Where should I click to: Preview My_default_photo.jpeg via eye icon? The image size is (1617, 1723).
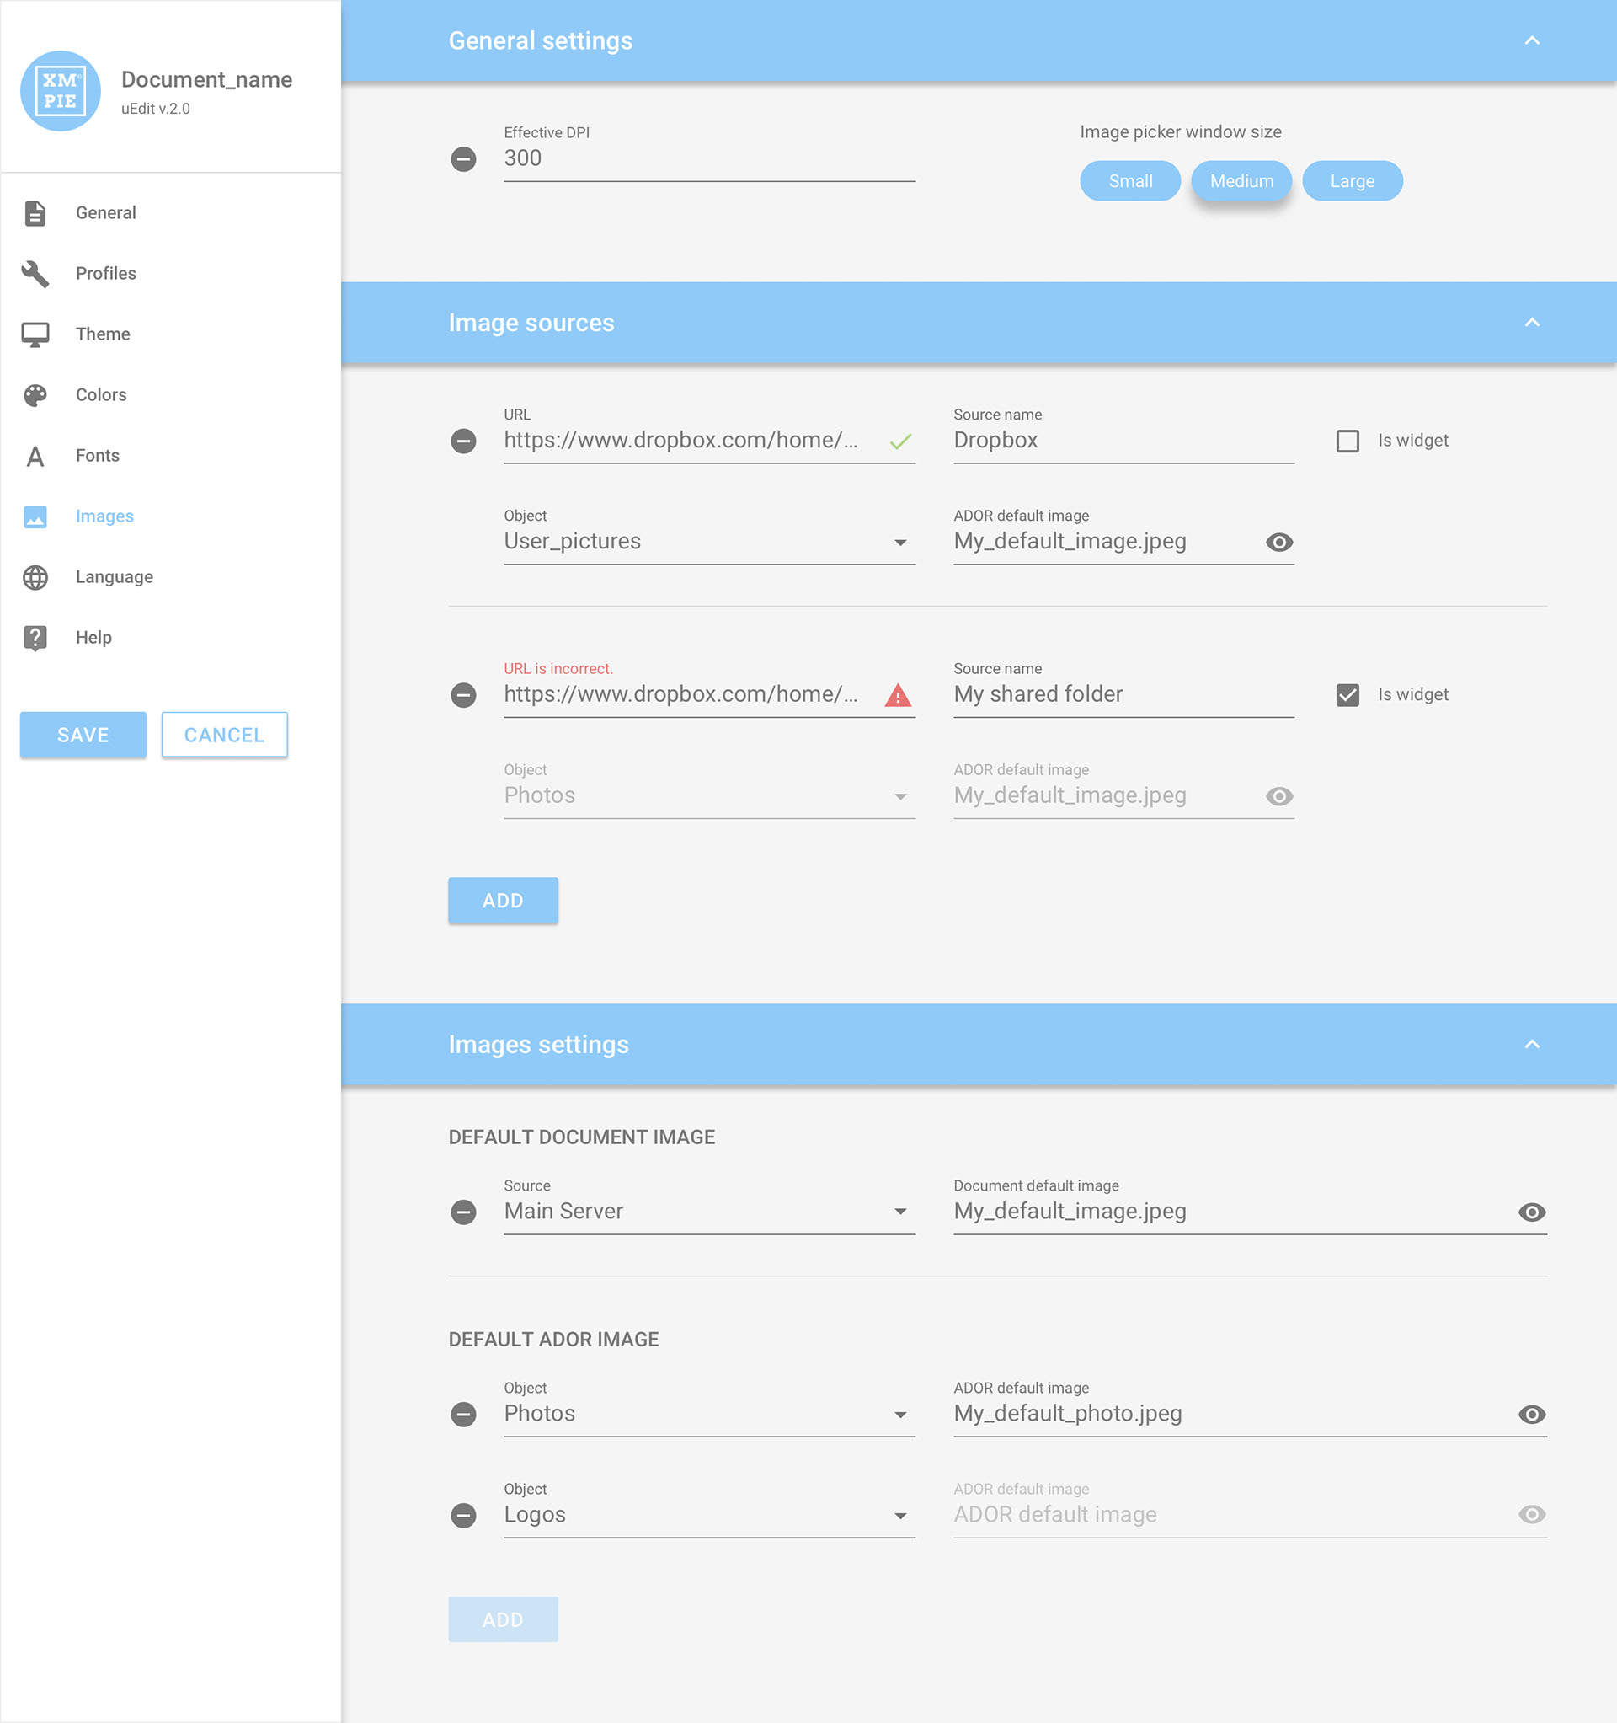[1532, 1415]
